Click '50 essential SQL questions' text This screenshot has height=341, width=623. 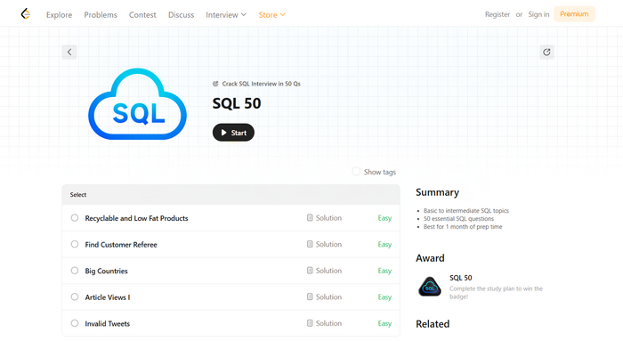coord(458,219)
